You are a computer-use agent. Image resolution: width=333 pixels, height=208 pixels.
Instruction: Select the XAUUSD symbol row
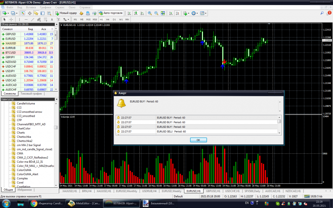27,43
